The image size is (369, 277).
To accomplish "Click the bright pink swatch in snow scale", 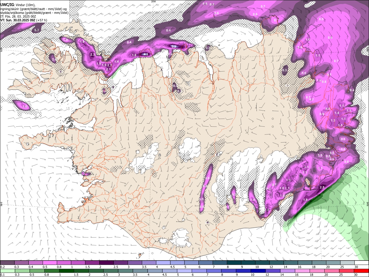I will (50, 263).
